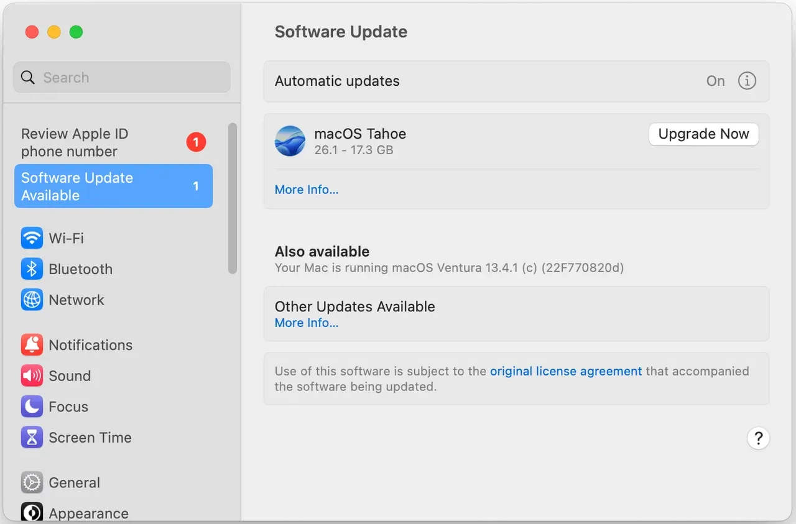Minimize the window with yellow button
This screenshot has height=524, width=796.
(x=54, y=32)
